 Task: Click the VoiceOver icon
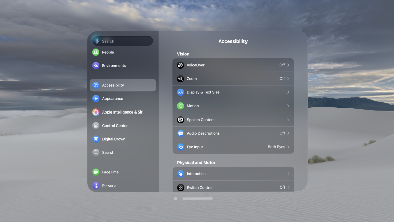point(180,65)
